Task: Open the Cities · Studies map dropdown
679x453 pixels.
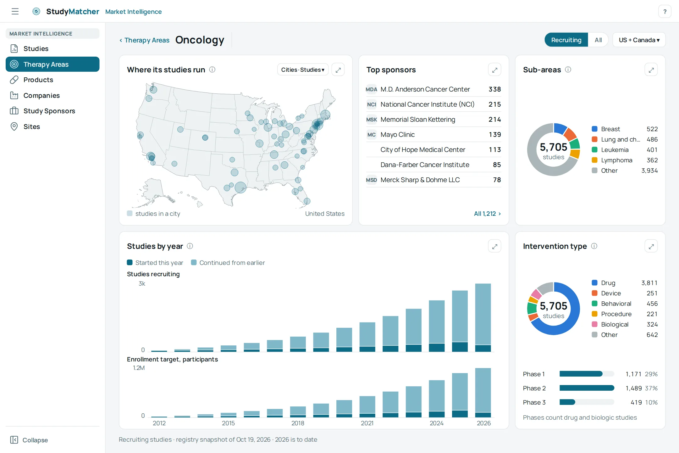Action: [303, 70]
